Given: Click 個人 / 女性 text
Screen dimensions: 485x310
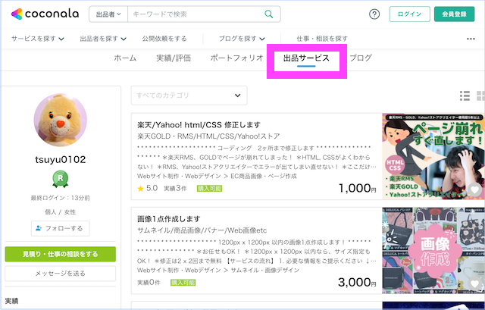Looking at the screenshot, I should pyautogui.click(x=61, y=212).
